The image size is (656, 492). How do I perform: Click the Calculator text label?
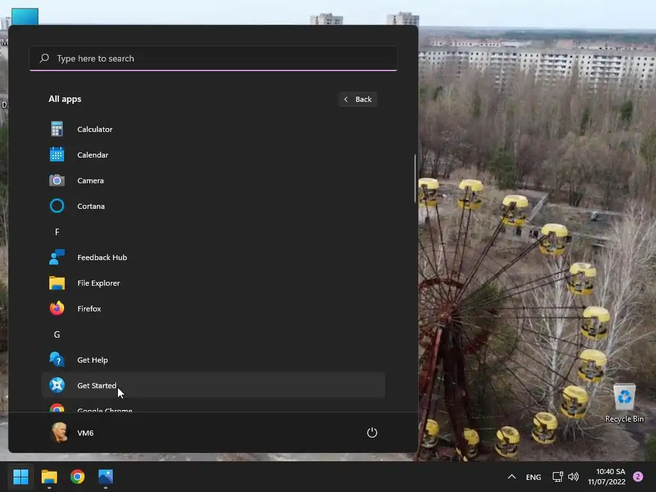tap(95, 129)
